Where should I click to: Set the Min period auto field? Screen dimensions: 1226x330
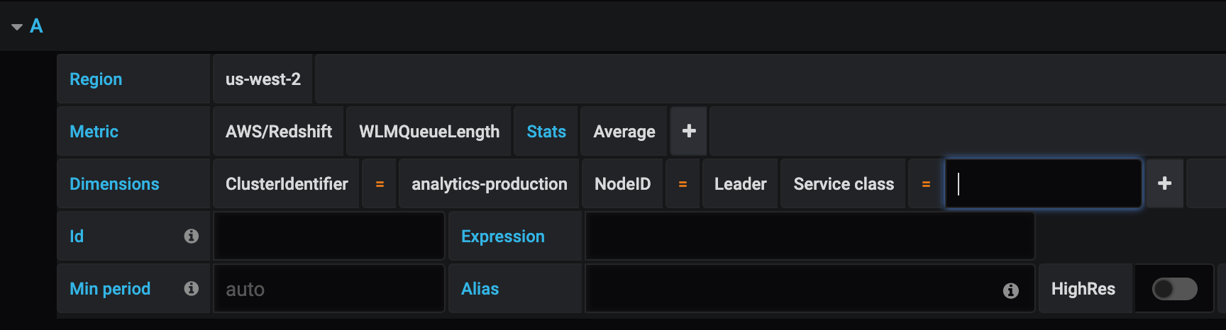pos(329,288)
